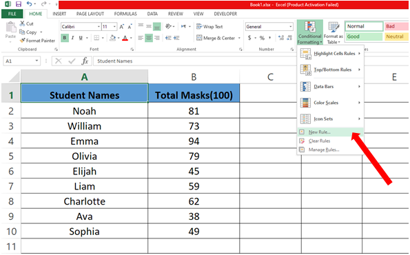The image size is (410, 255).
Task: Switch to the DATA tab
Action: (x=152, y=14)
